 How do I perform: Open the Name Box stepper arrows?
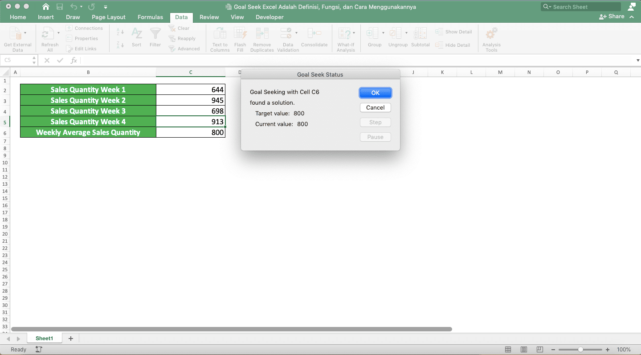(x=34, y=60)
